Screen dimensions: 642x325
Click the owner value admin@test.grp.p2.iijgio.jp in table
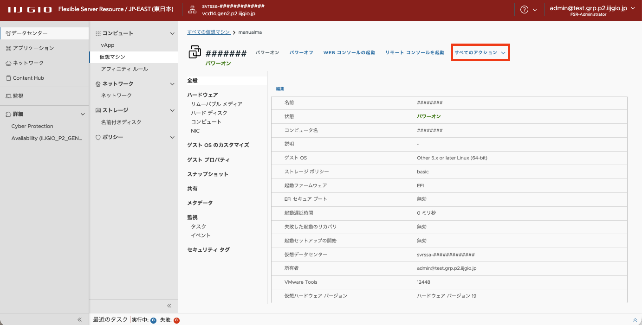[x=447, y=268]
